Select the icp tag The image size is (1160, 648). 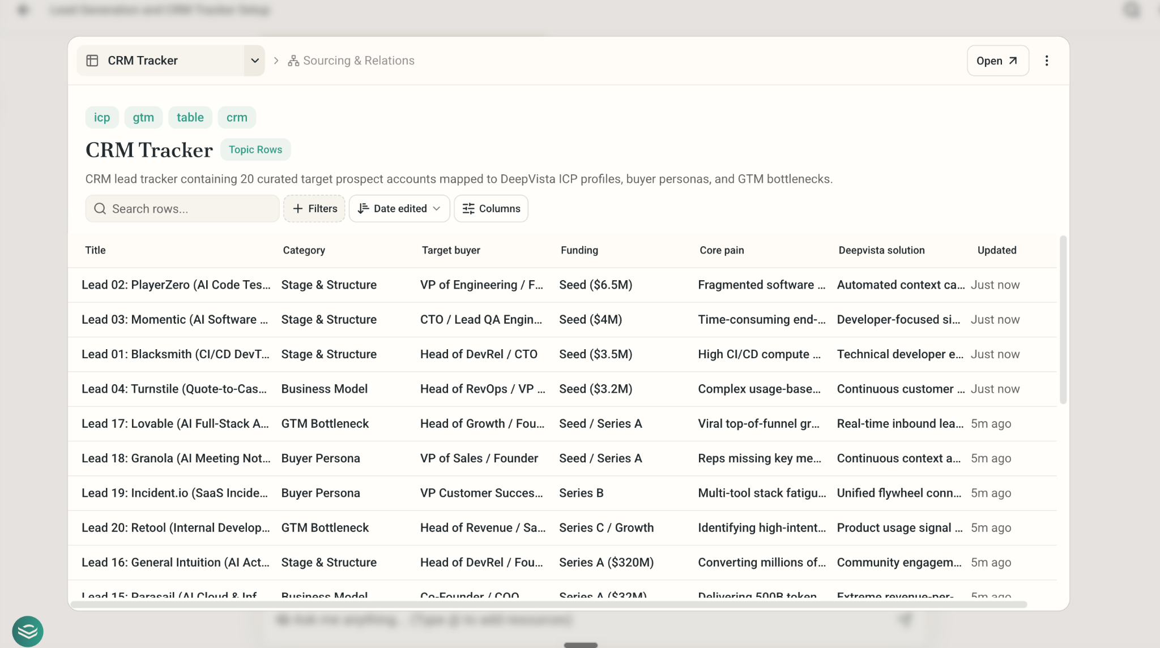(102, 117)
